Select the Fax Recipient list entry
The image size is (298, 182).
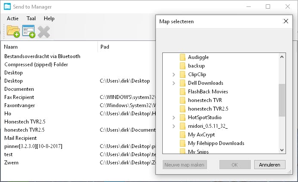19,97
